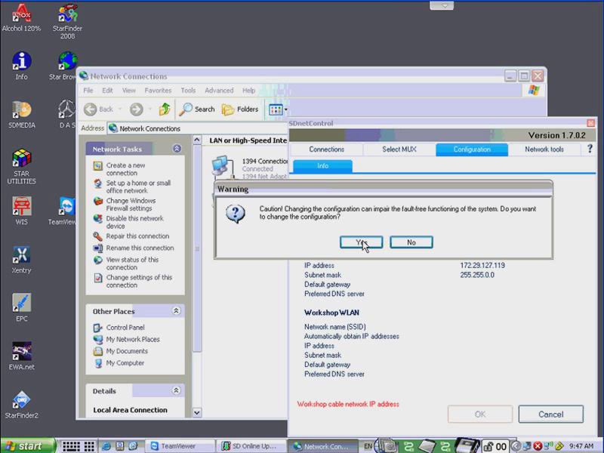The height and width of the screenshot is (453, 604).
Task: Confirm the warning with Yes button
Action: pyautogui.click(x=361, y=242)
